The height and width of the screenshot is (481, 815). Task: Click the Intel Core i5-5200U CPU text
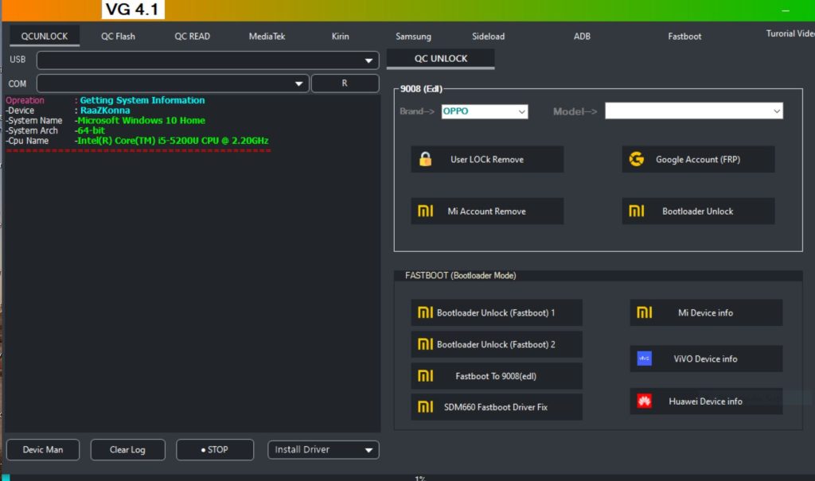point(173,141)
